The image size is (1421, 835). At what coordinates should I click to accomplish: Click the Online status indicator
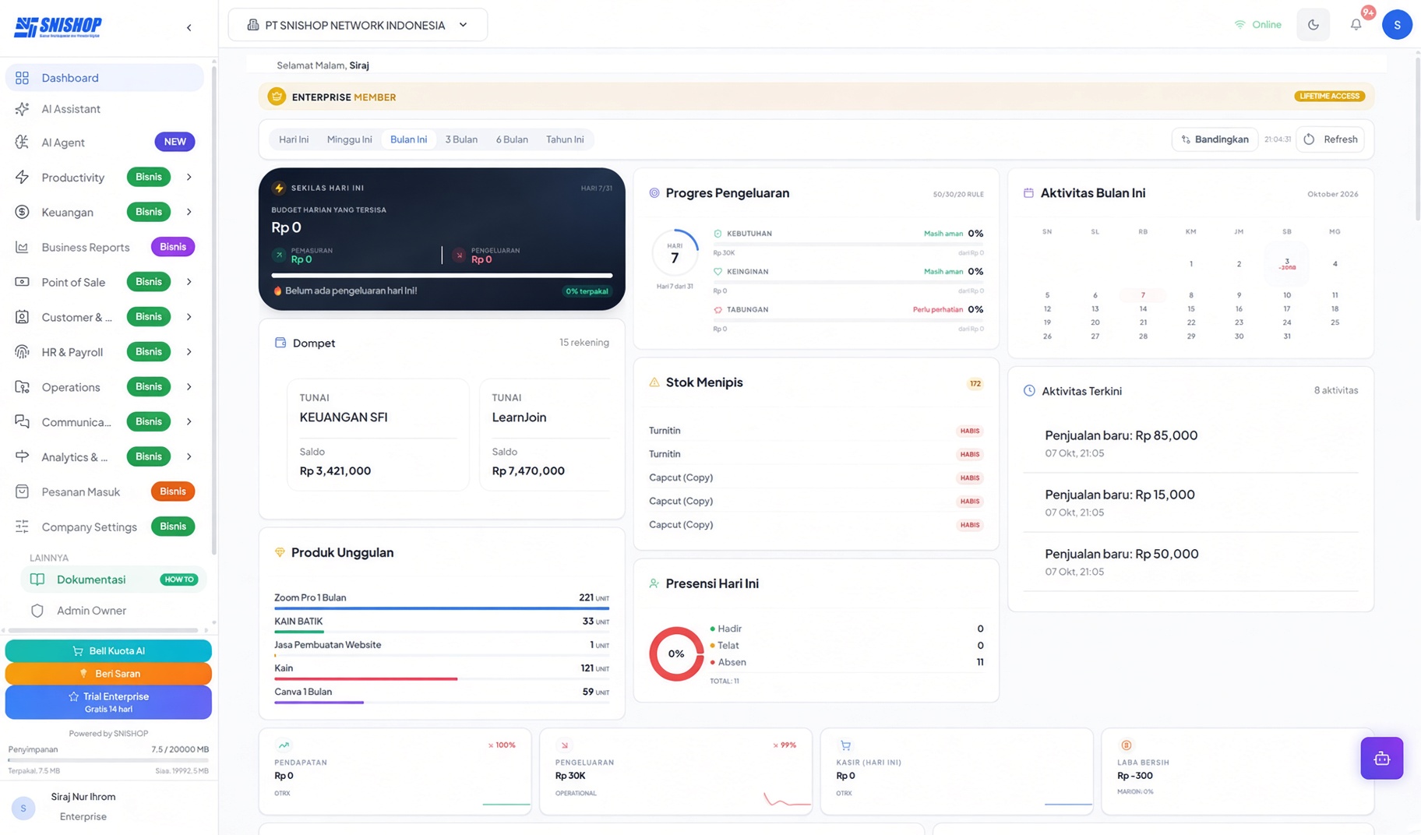click(x=1257, y=25)
